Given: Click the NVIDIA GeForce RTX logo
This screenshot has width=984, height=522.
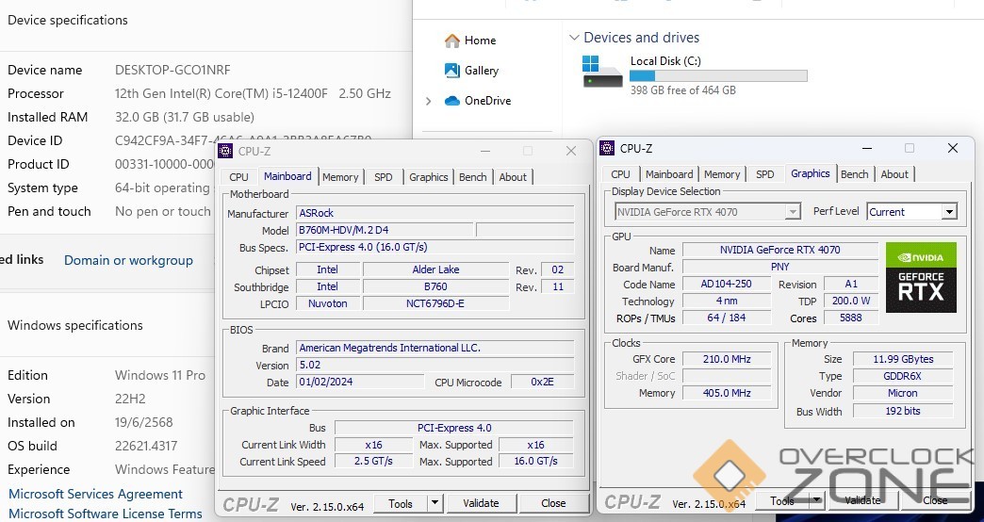Looking at the screenshot, I should [x=921, y=278].
